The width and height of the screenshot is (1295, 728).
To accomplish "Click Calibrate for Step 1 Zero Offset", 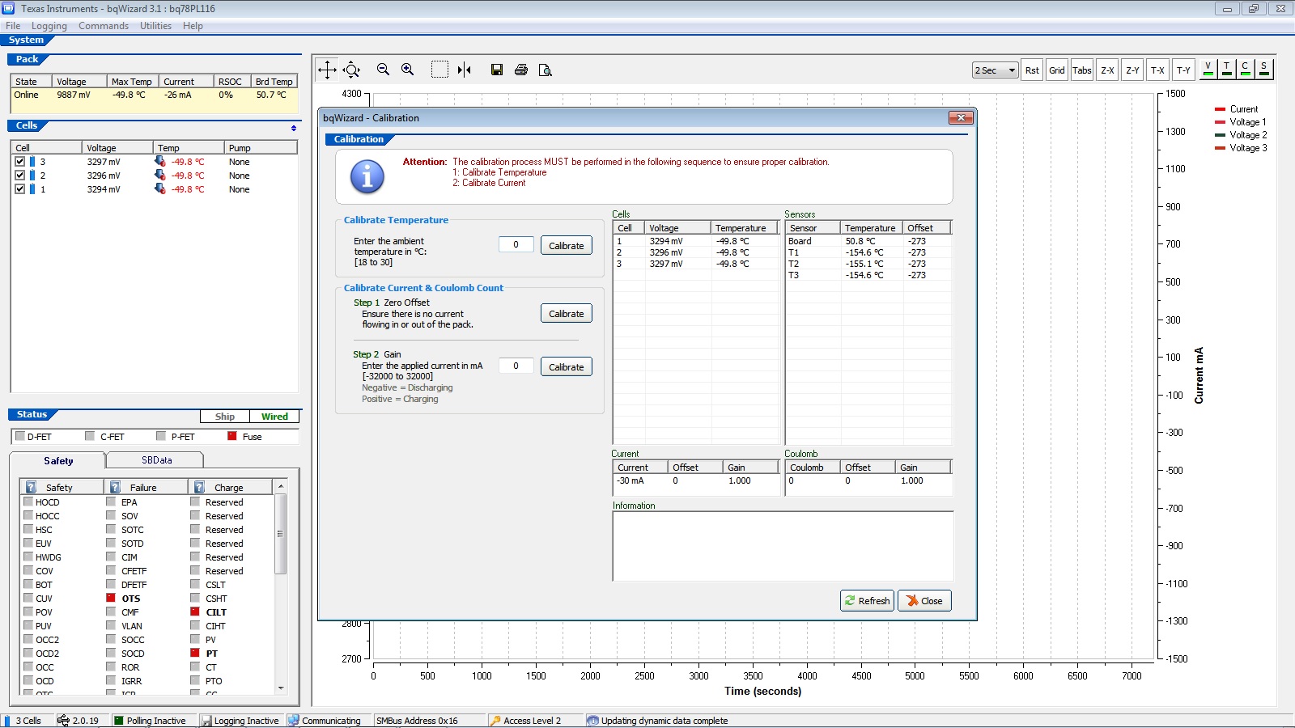I will point(567,314).
